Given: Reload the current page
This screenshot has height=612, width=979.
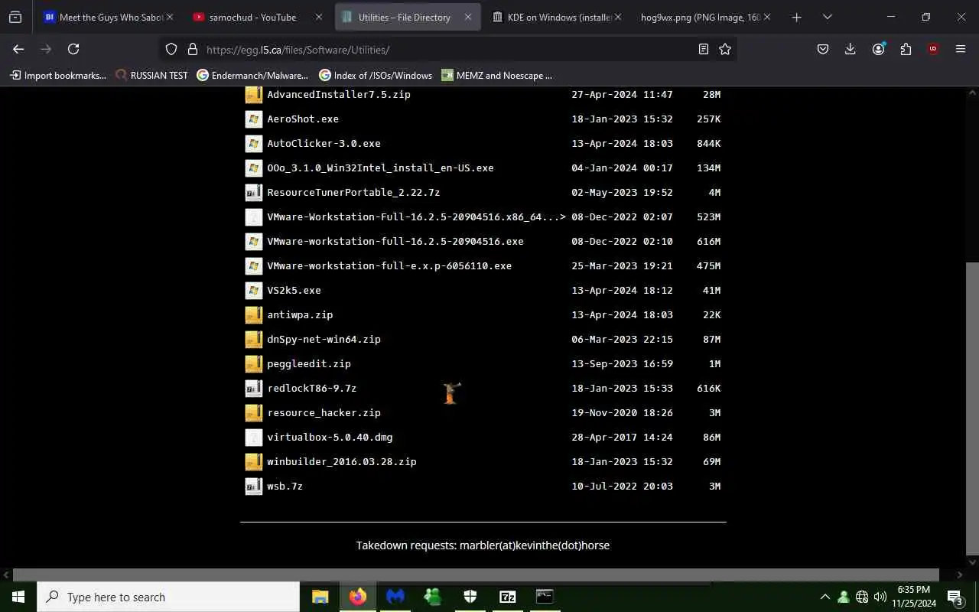Looking at the screenshot, I should (x=73, y=49).
